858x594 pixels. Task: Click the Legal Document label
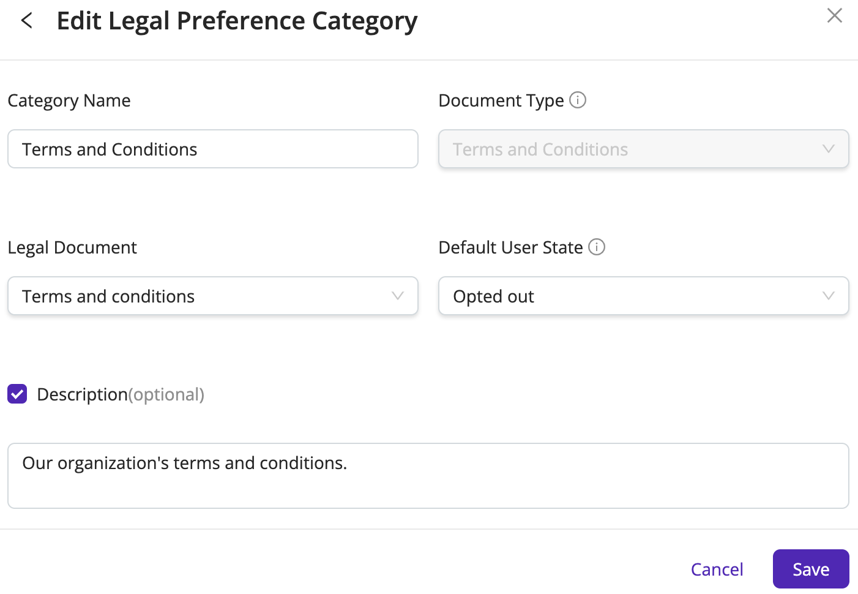72,247
